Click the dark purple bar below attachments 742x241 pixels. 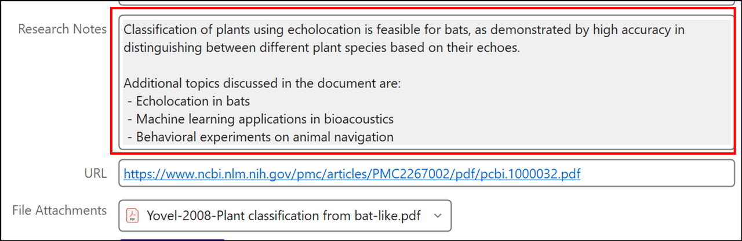click(172, 239)
